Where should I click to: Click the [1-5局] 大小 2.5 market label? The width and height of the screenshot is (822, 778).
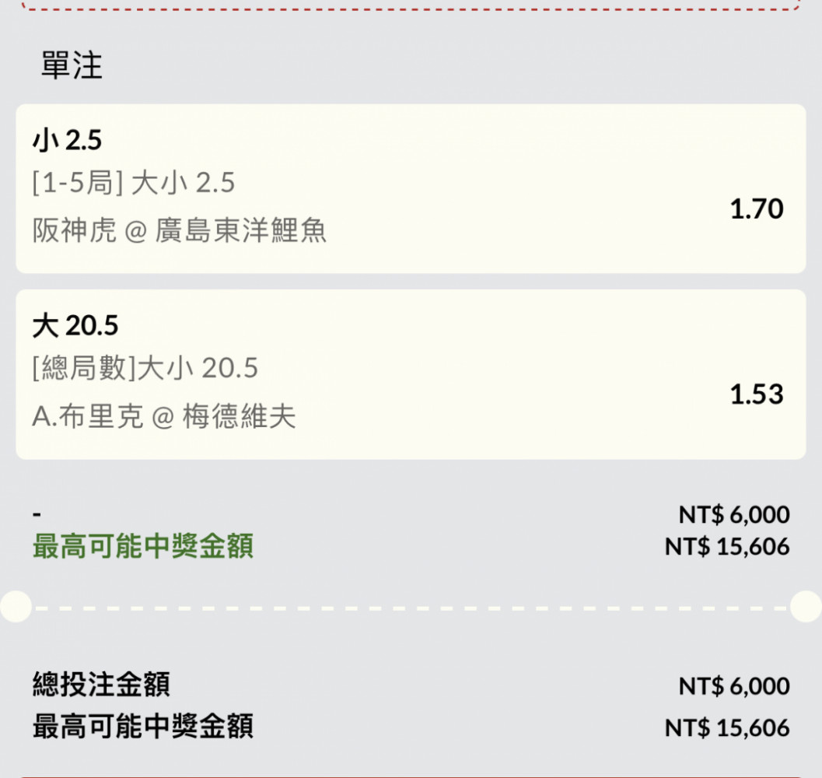coord(134,183)
